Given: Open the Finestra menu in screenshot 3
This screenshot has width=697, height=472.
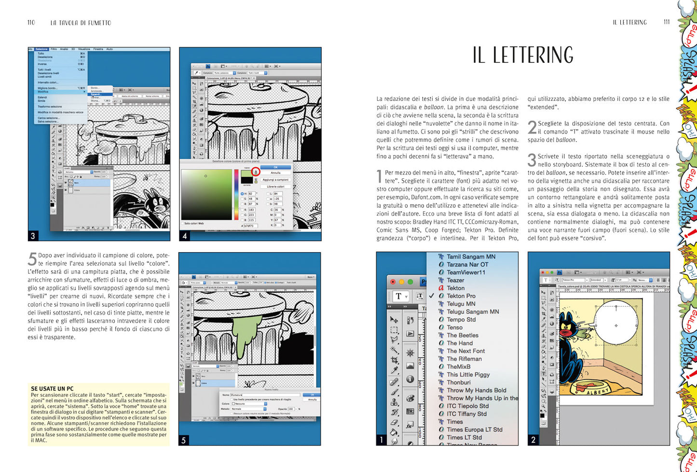Looking at the screenshot, I should (x=98, y=49).
